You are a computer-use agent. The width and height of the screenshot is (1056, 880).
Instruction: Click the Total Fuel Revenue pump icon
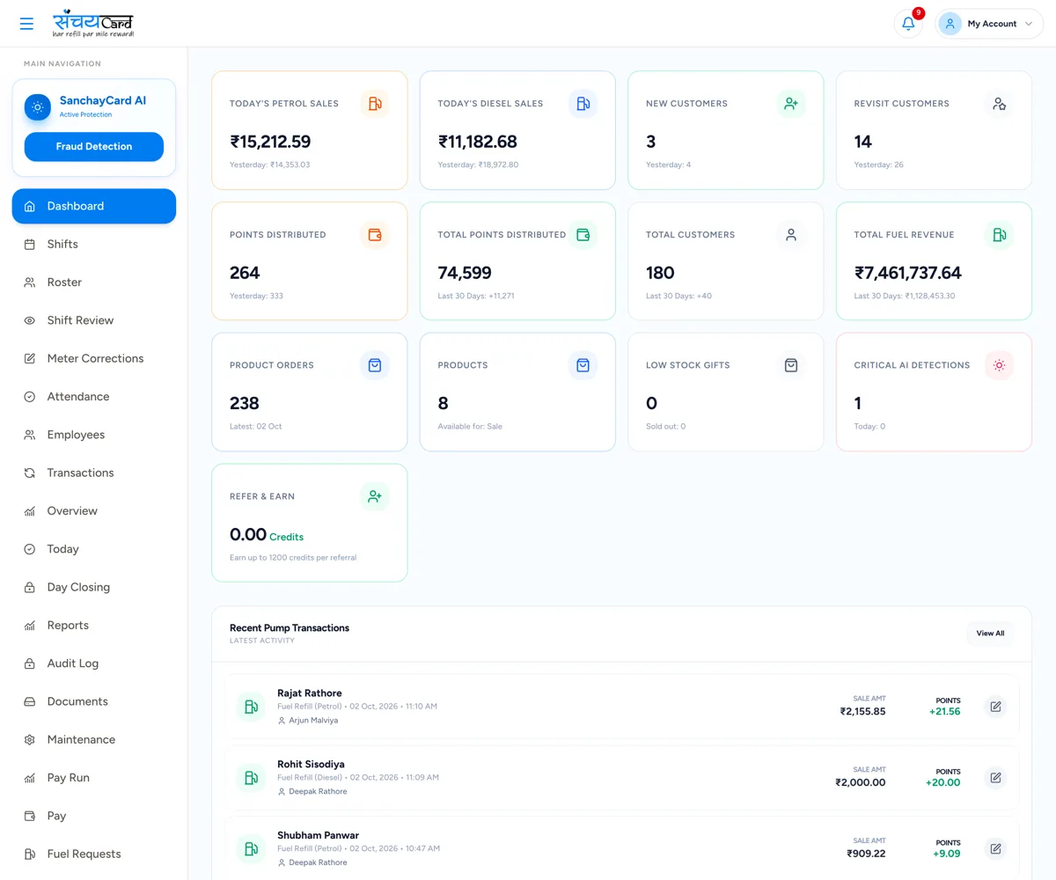pos(999,235)
